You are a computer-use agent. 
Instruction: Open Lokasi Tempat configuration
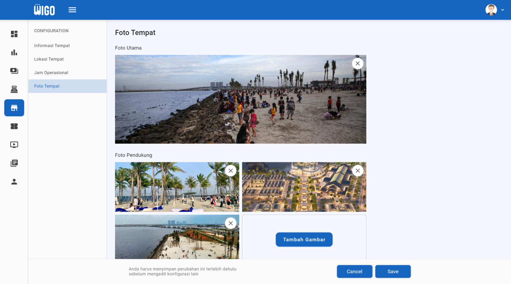click(49, 59)
